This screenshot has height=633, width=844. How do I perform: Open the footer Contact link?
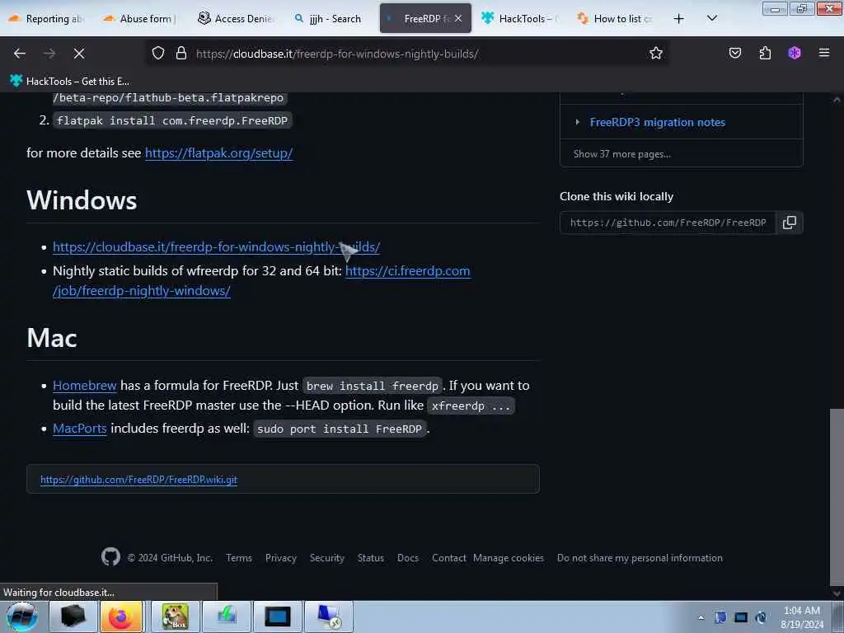pos(449,558)
